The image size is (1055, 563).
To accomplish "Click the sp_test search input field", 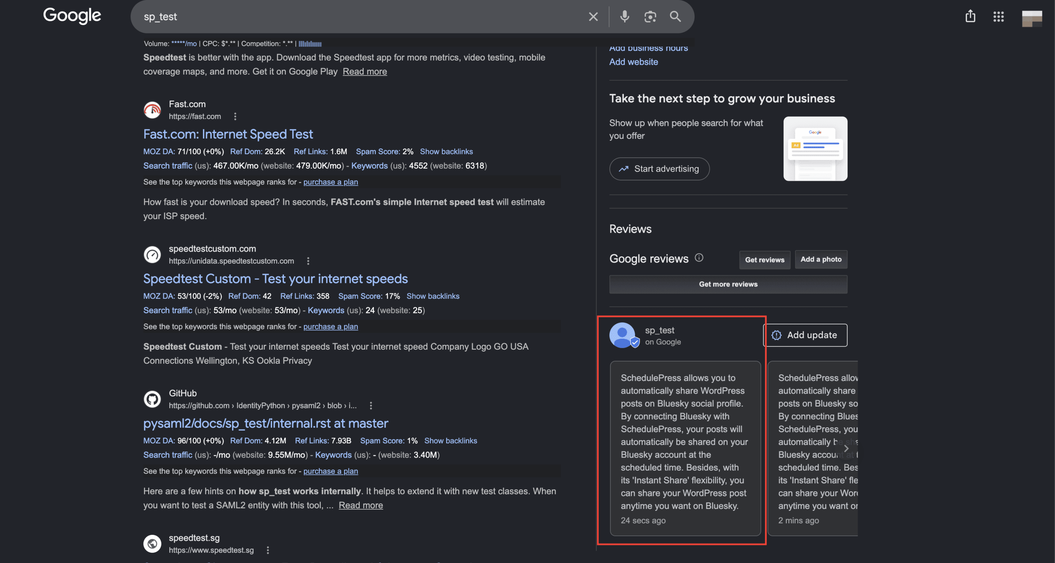I will 360,17.
